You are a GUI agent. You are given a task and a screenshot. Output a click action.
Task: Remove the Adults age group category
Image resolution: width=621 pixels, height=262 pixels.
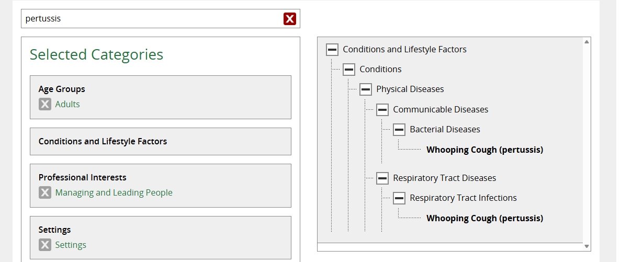(x=45, y=104)
